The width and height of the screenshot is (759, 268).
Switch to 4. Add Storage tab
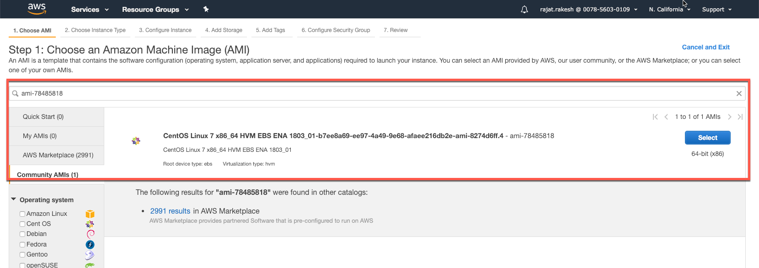[x=224, y=30]
